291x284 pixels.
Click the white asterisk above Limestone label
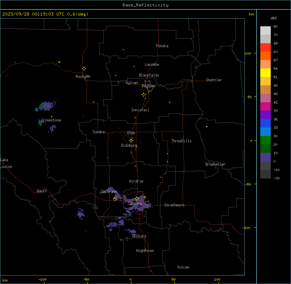[52, 117]
